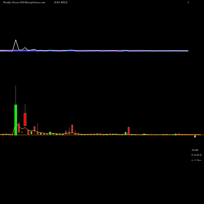The height and width of the screenshot is (204, 204).
Task: Click the 'in 2 Days' label
Action: [196, 160]
